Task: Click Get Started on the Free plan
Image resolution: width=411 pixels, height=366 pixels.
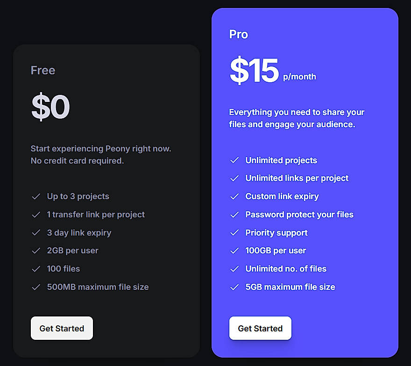Action: coord(62,328)
